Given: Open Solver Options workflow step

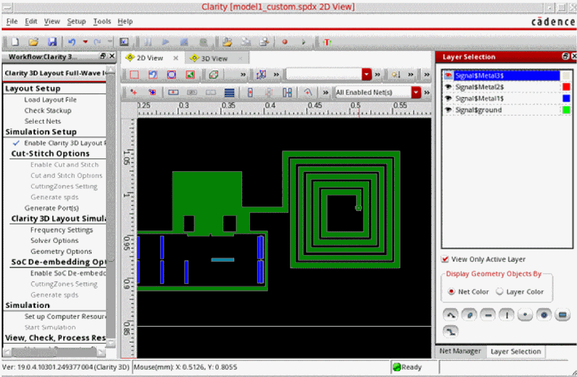Looking at the screenshot, I should click(x=55, y=241).
